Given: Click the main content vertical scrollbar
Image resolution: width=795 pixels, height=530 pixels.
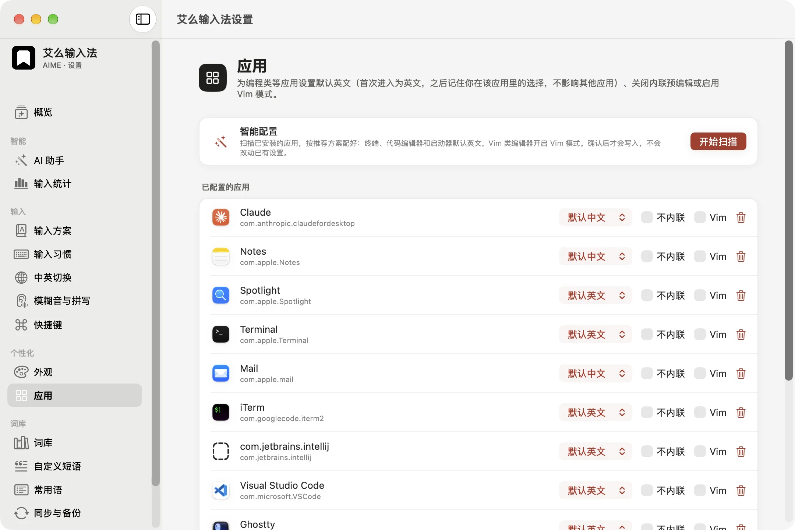Looking at the screenshot, I should [788, 211].
